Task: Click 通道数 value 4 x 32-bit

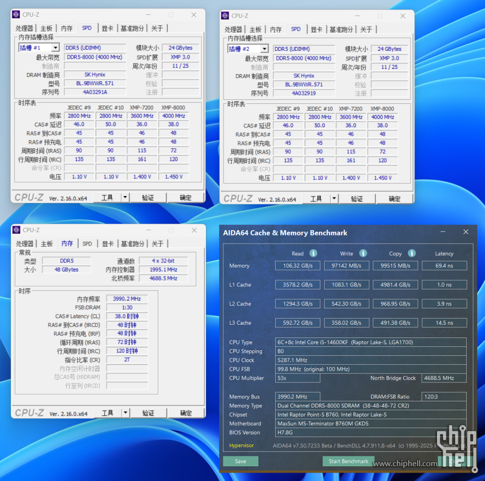Action: [163, 261]
